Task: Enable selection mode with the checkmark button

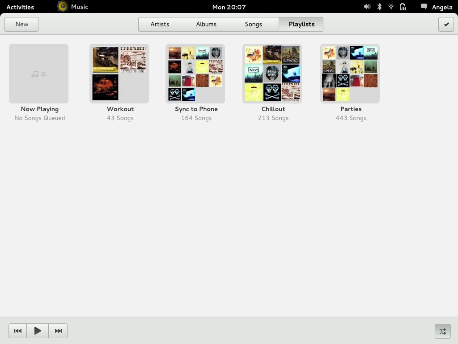Action: tap(446, 24)
